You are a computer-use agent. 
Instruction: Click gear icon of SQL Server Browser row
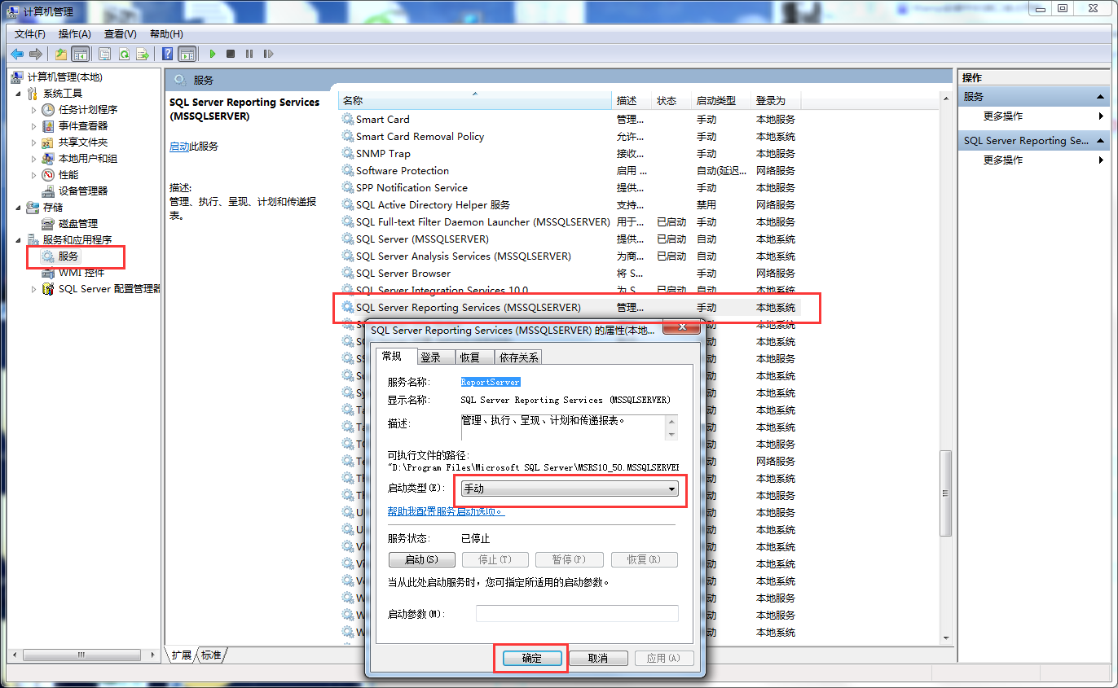click(348, 273)
